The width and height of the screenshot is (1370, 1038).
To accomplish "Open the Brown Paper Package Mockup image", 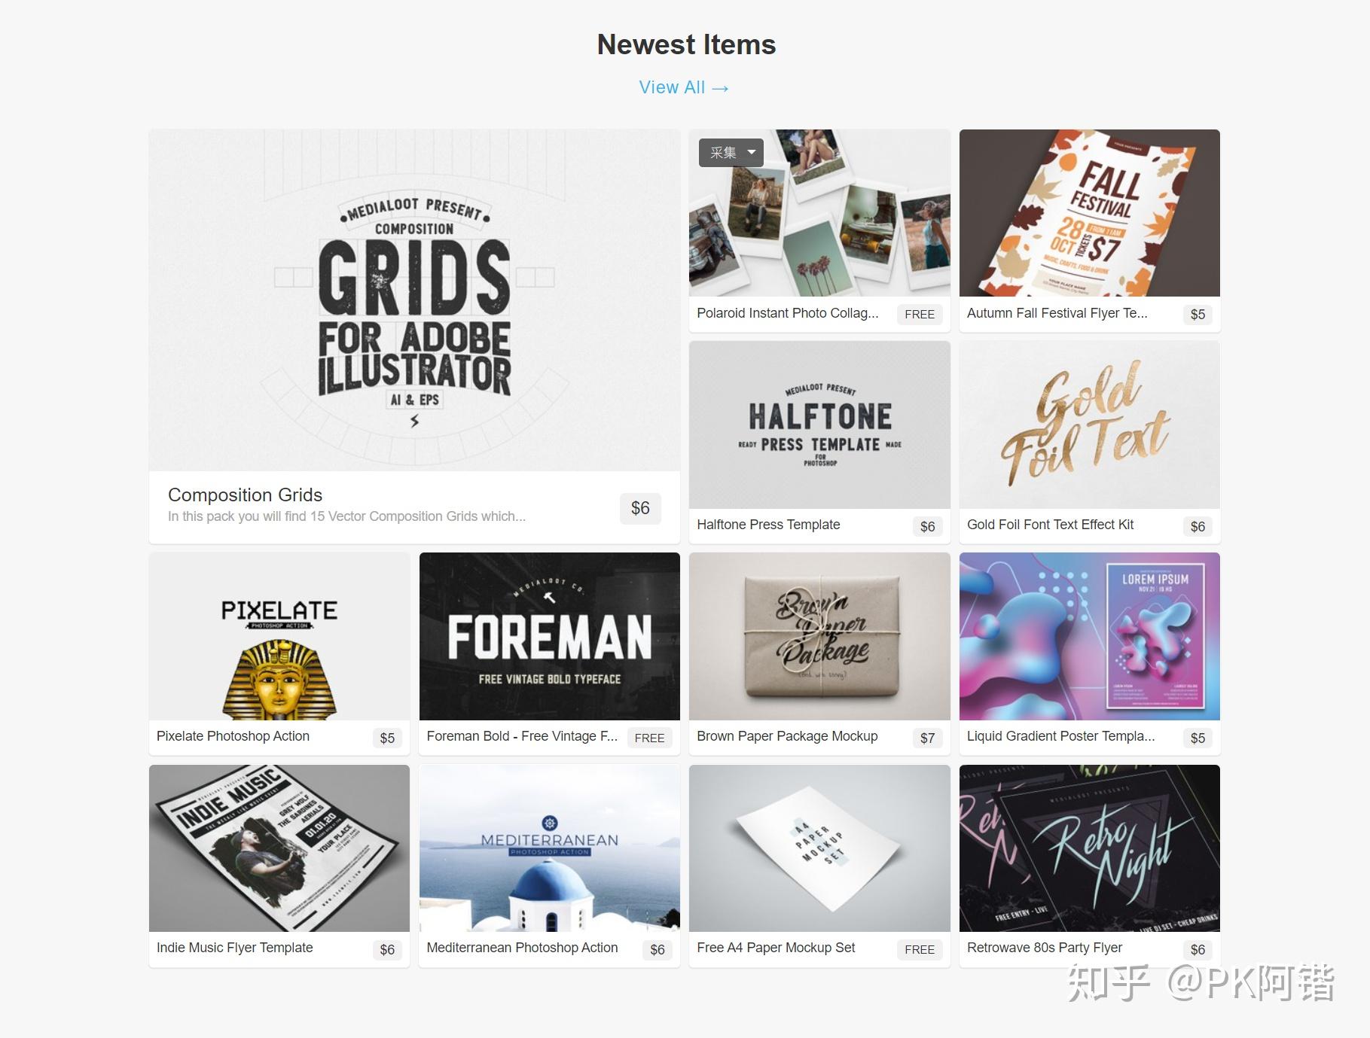I will 819,637.
